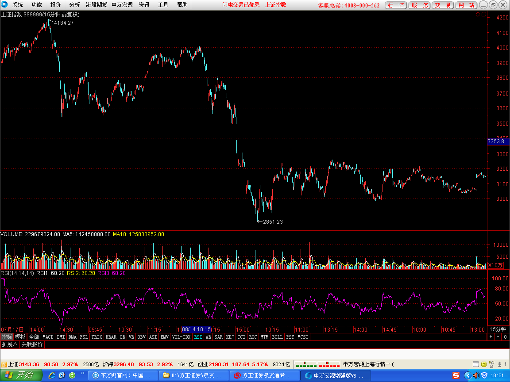Open the 系统 menu
The width and height of the screenshot is (510, 382).
tap(18, 5)
